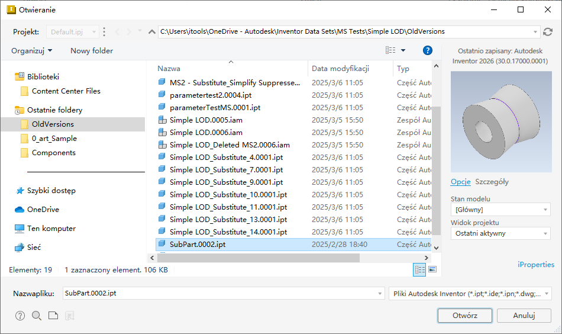Click the Opcje link under preview
Screen dimensions: 562x334
tap(461, 182)
